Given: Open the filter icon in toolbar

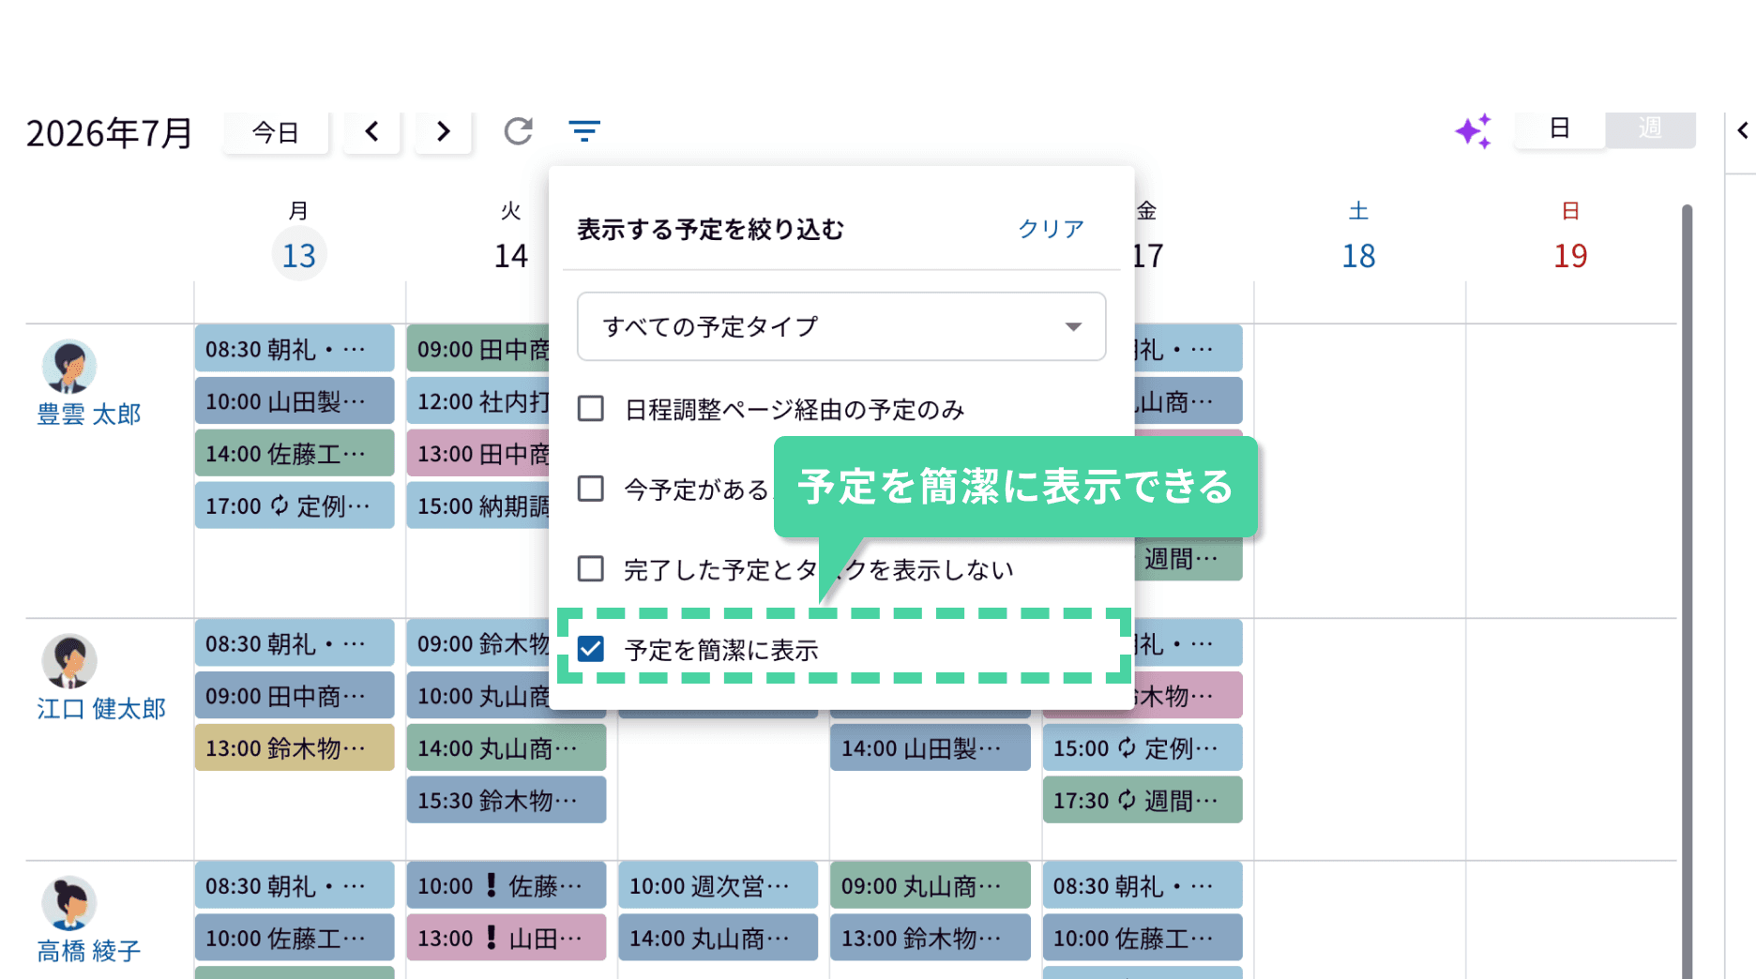Looking at the screenshot, I should pyautogui.click(x=583, y=131).
